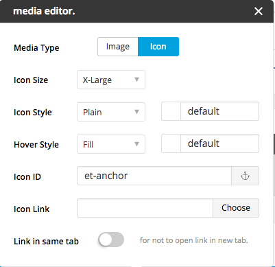Click the 'Icon Size' label
Viewport: 275px width, 267px height.
tap(31, 80)
